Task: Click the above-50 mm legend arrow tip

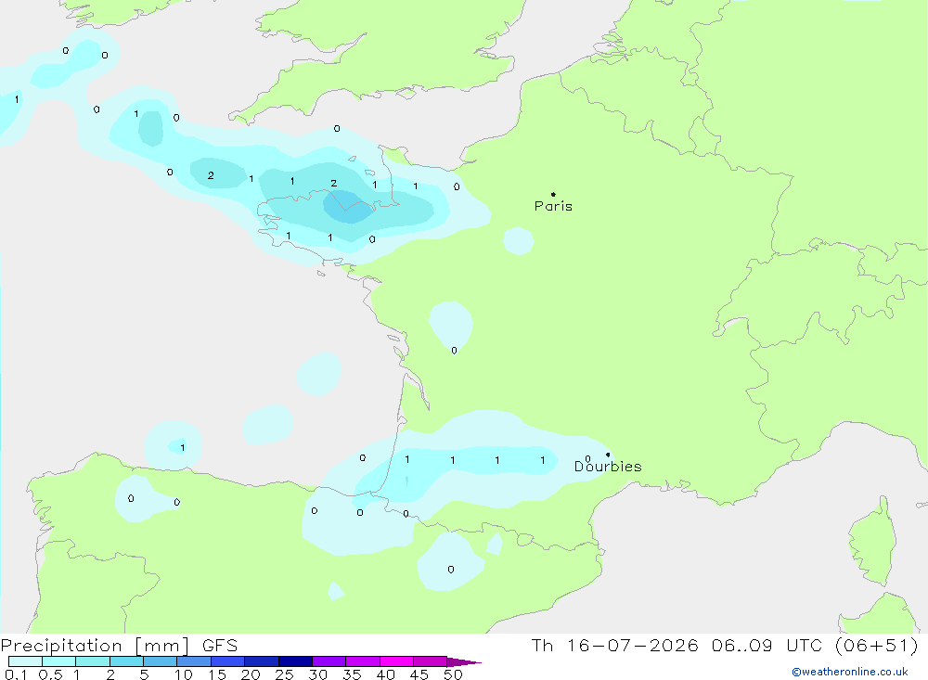Action: click(464, 661)
